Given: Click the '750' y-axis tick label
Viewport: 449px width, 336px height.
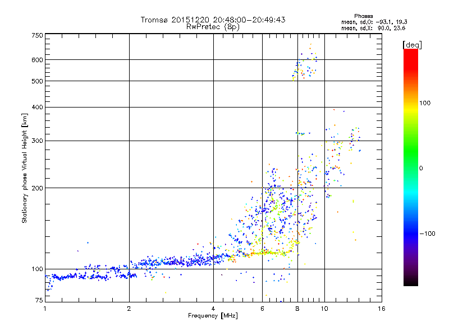Looking at the screenshot, I should pyautogui.click(x=38, y=35).
